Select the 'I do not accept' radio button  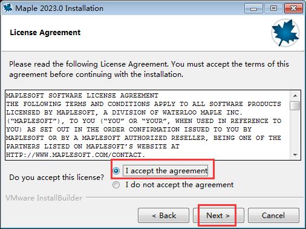pyautogui.click(x=116, y=185)
